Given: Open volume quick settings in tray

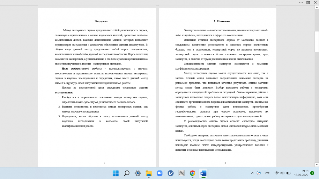Looking at the screenshot, I should click(x=282, y=173).
